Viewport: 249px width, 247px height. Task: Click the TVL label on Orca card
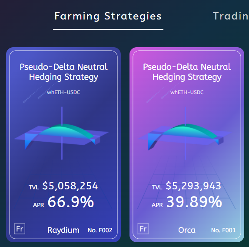pos(157,188)
